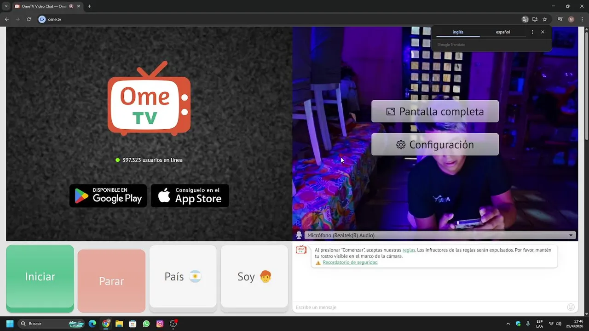Click the App Store download badge
The height and width of the screenshot is (331, 589).
click(x=190, y=196)
